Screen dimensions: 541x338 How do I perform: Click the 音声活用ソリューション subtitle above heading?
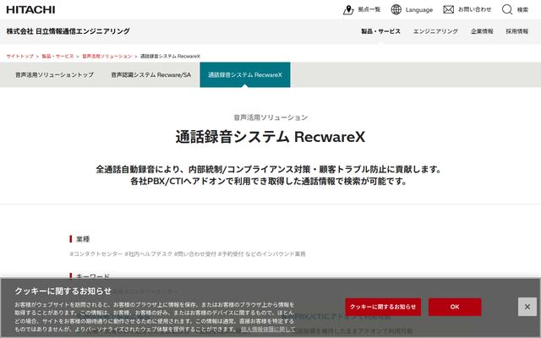click(x=270, y=117)
